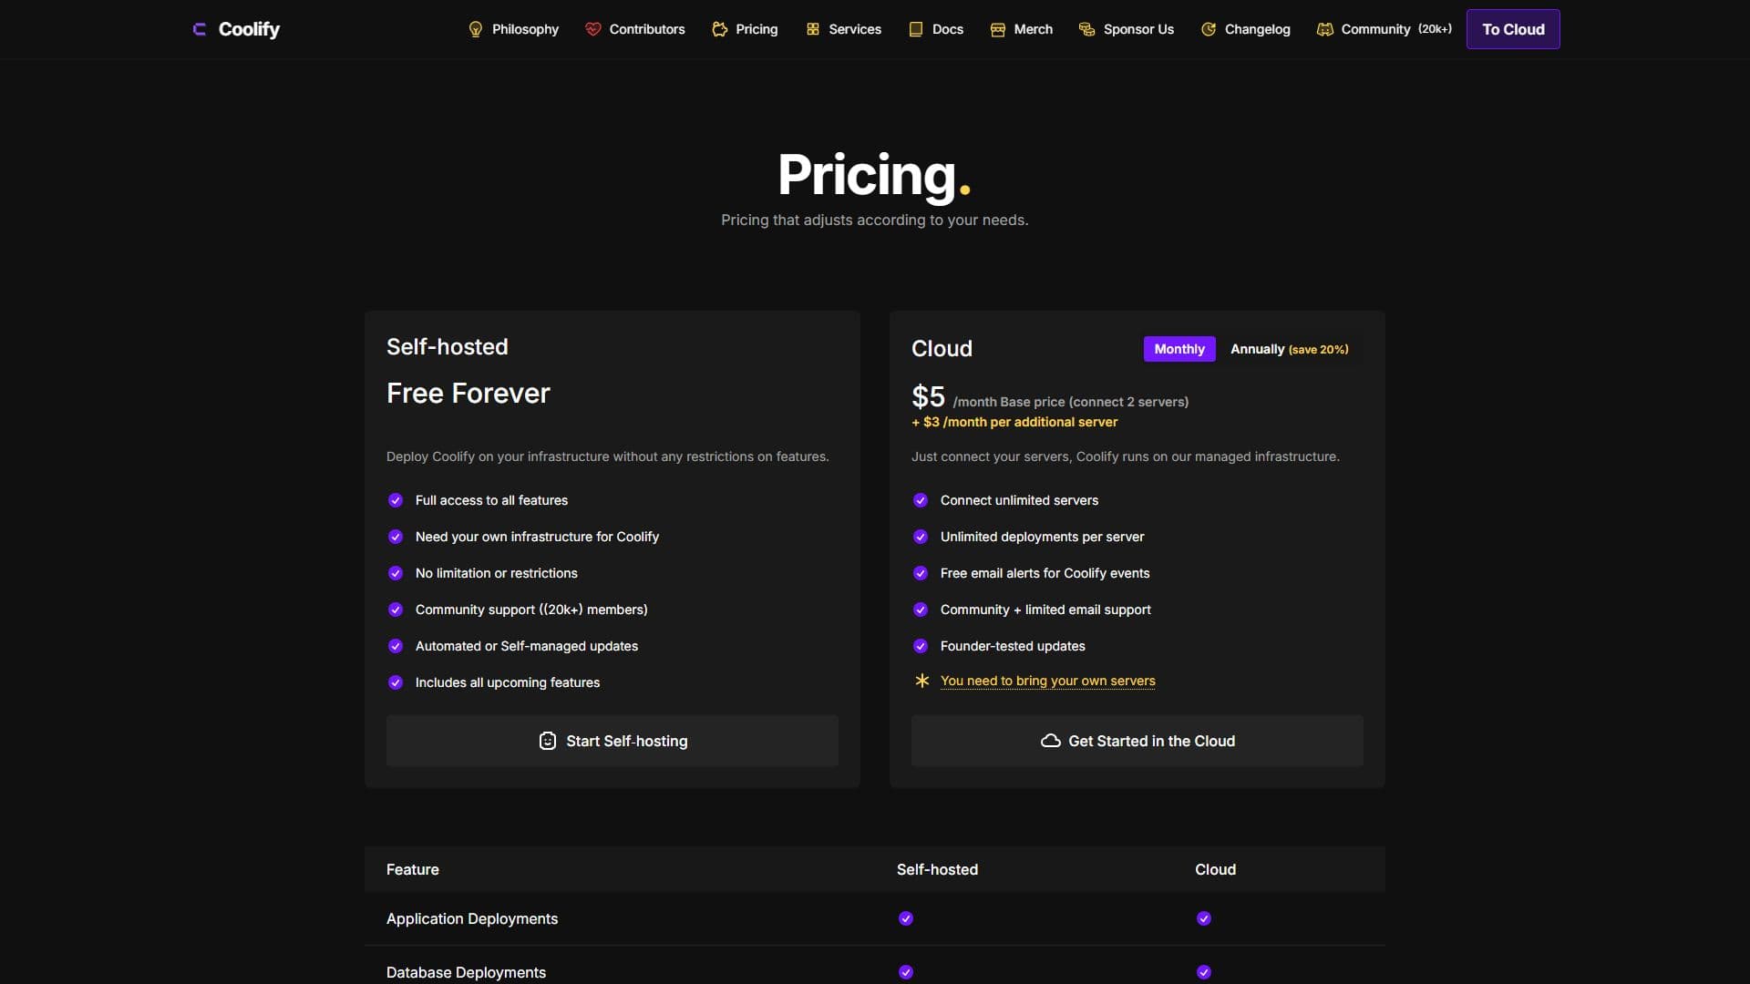Click the Cloud table column header
This screenshot has height=984, width=1750.
pos(1215,869)
